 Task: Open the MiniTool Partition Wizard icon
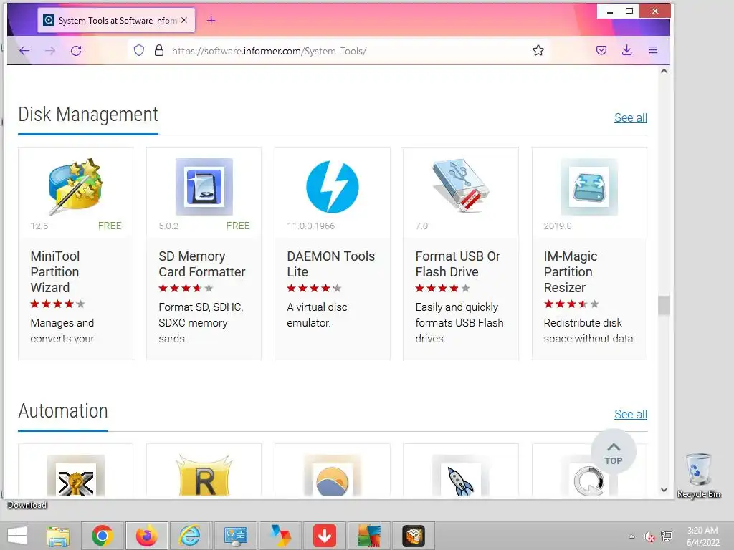pyautogui.click(x=75, y=187)
